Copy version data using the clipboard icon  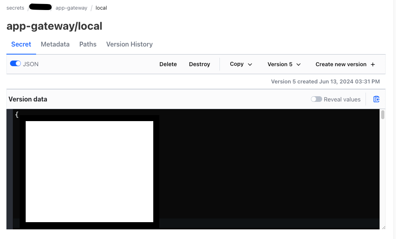click(x=376, y=99)
